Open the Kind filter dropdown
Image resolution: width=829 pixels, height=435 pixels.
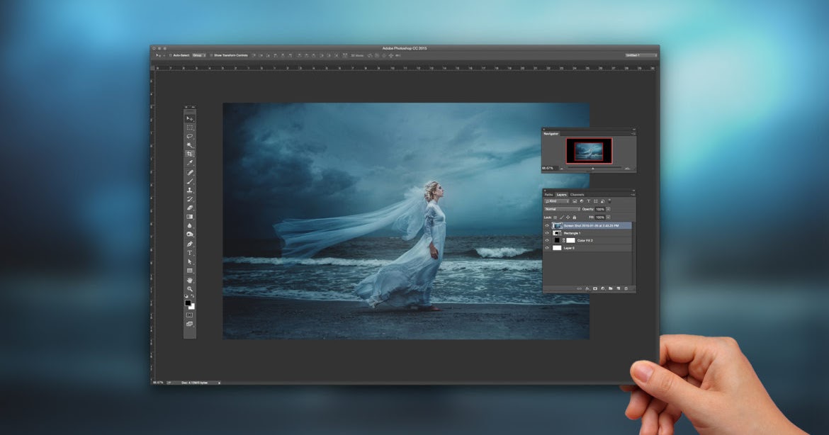(x=557, y=200)
